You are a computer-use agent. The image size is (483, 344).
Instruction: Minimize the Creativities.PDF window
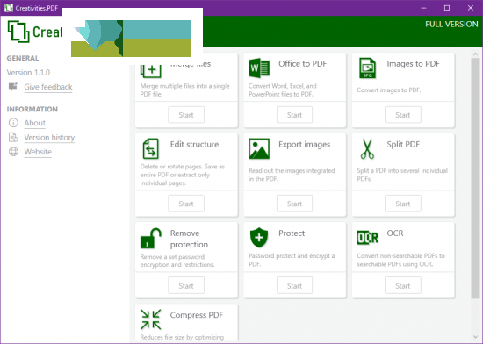click(x=423, y=8)
